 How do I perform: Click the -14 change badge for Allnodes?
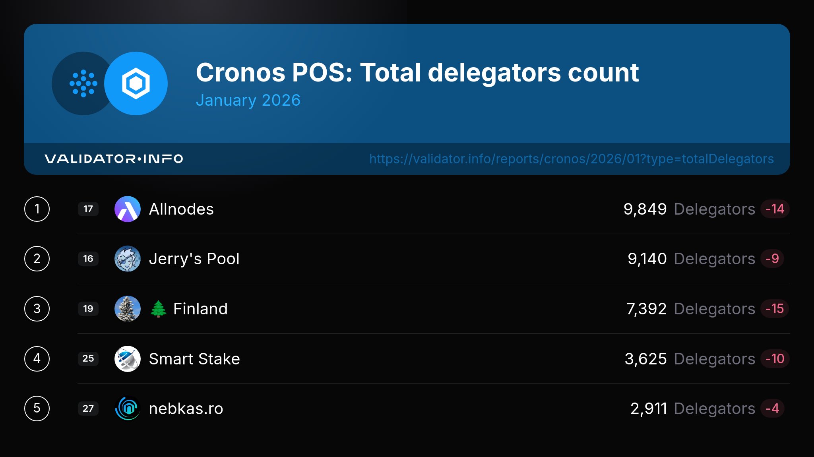pos(775,209)
